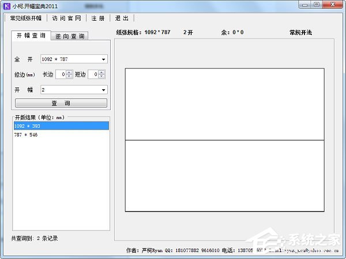This screenshot has width=346, height=259.
Task: Click the 查询 button
Action: (61, 103)
